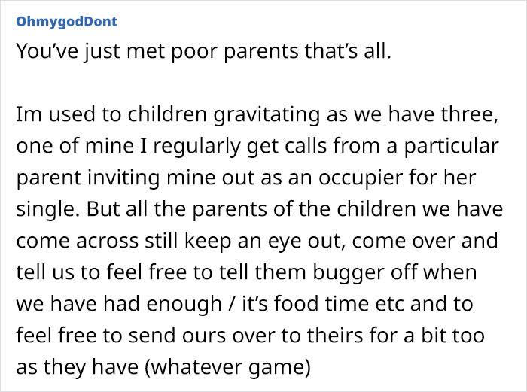Open the OhmygodDont user profile link
This screenshot has height=392, width=527.
click(67, 21)
